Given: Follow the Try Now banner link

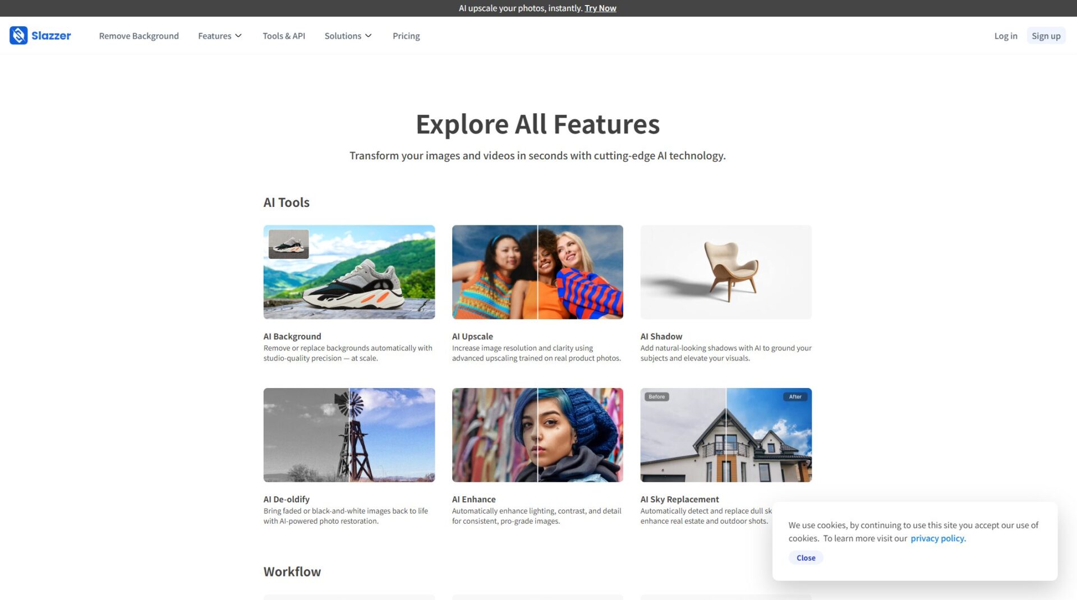Looking at the screenshot, I should coord(600,8).
